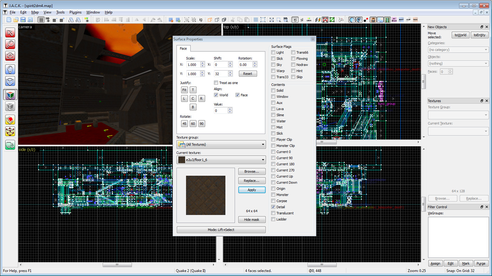This screenshot has width=492, height=276.
Task: Switch to the Face tab
Action: [x=183, y=48]
